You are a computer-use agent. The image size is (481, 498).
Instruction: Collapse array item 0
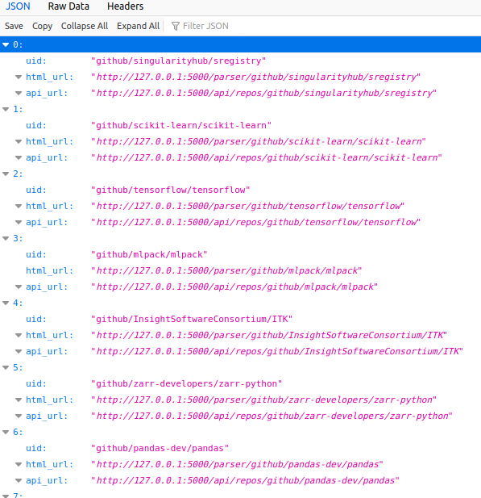(6, 44)
